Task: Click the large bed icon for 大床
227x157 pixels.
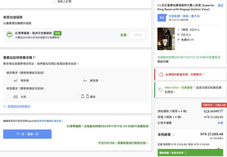Action: 15,96
